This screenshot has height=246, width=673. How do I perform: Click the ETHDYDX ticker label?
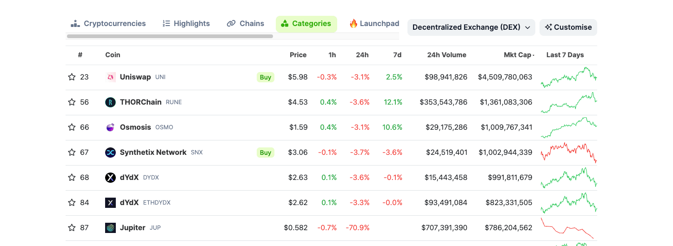(157, 203)
